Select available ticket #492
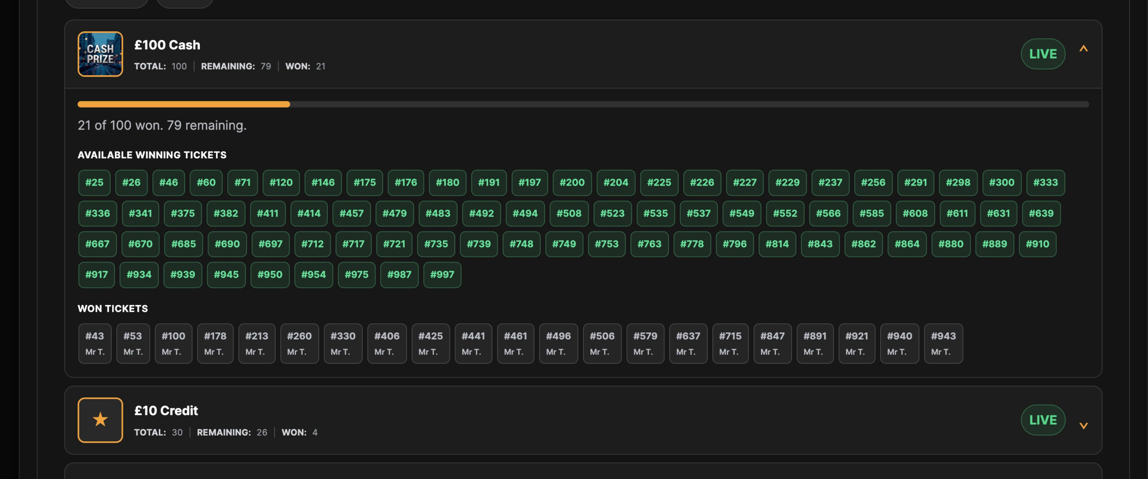1148x479 pixels. point(482,213)
